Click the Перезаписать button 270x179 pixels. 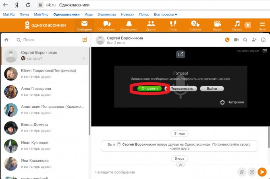coord(181,88)
